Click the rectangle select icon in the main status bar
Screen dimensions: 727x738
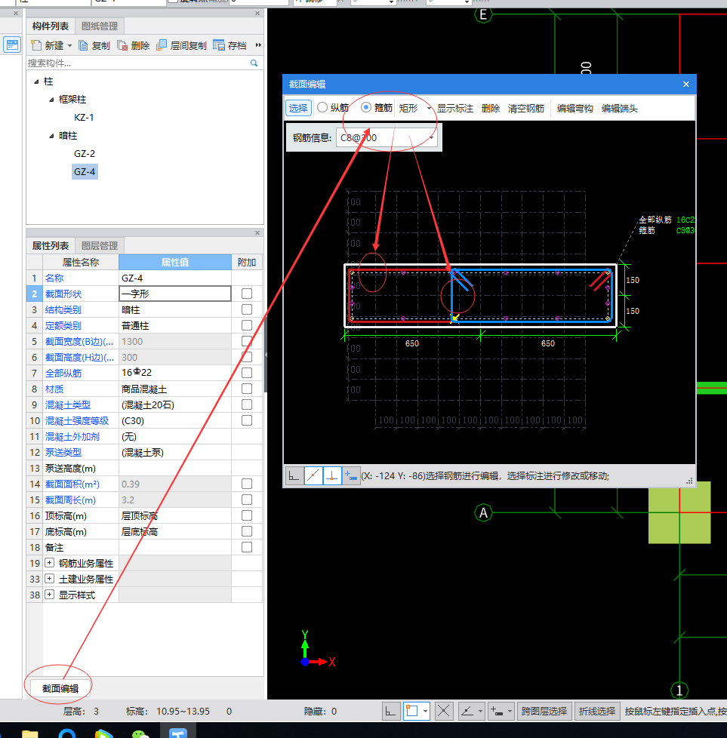(x=412, y=711)
